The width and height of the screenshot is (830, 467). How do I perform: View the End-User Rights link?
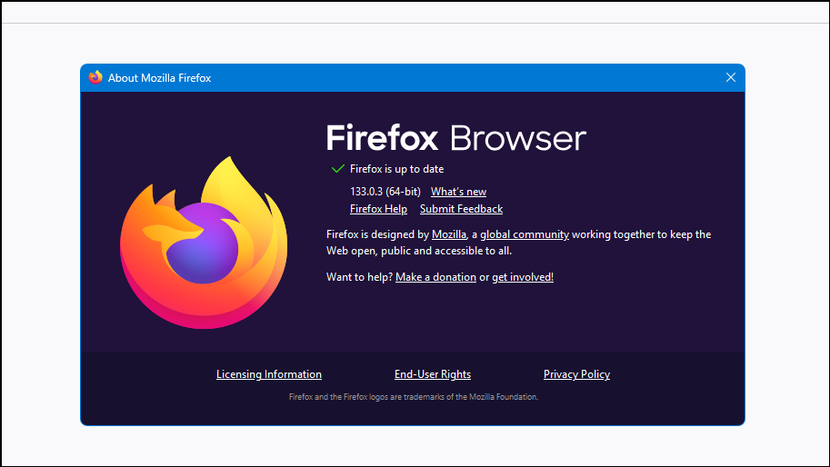433,374
